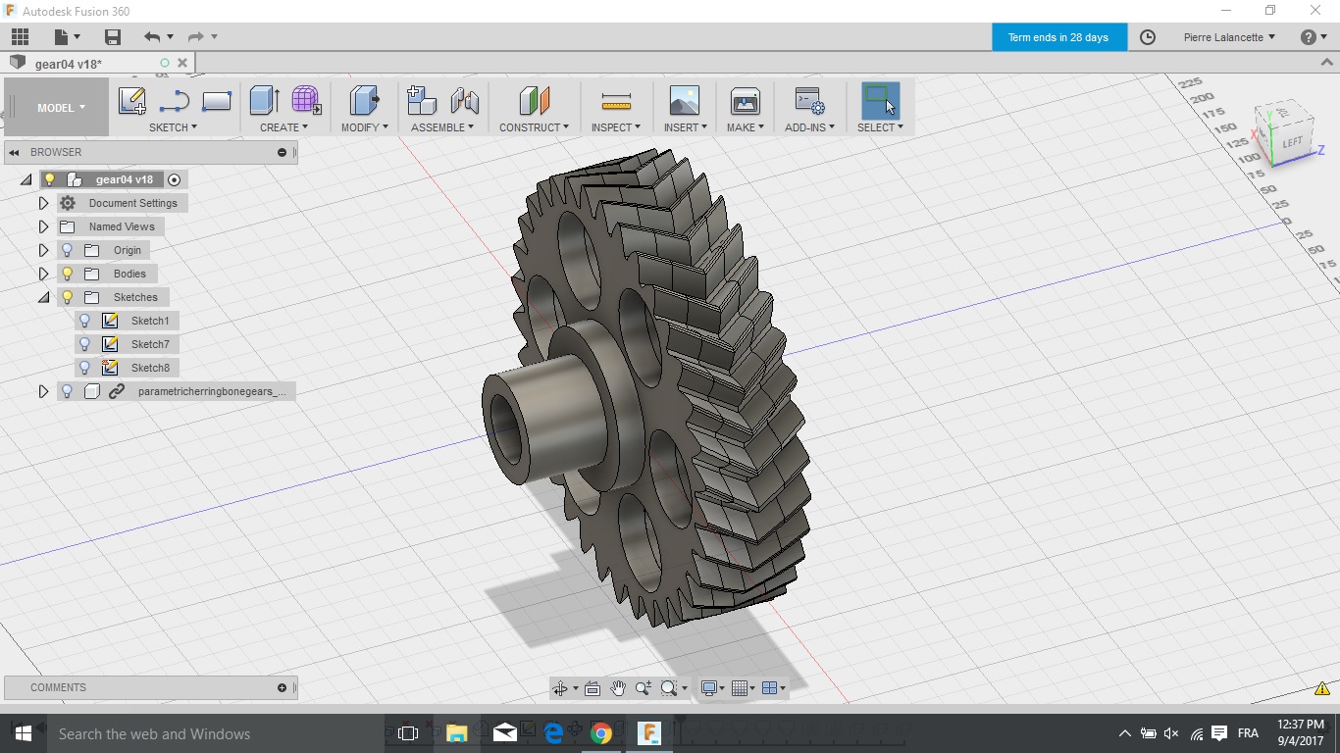Click the Term ends in 28 days button
This screenshot has width=1340, height=753.
(1058, 37)
